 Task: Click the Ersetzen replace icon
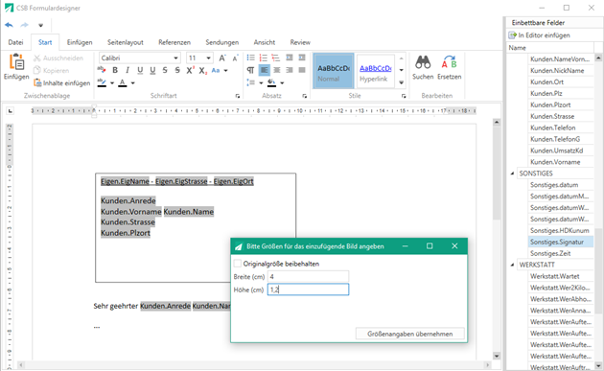pos(449,67)
